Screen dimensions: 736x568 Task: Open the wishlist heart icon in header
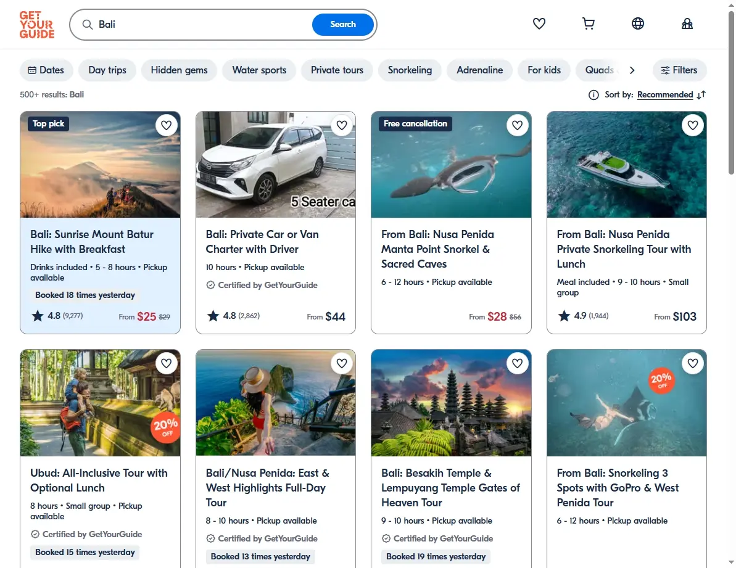pos(539,23)
